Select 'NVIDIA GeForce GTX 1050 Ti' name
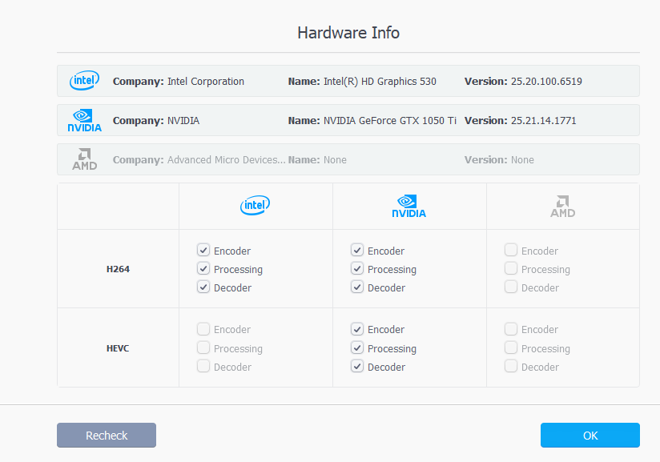This screenshot has height=462, width=660. (x=390, y=120)
